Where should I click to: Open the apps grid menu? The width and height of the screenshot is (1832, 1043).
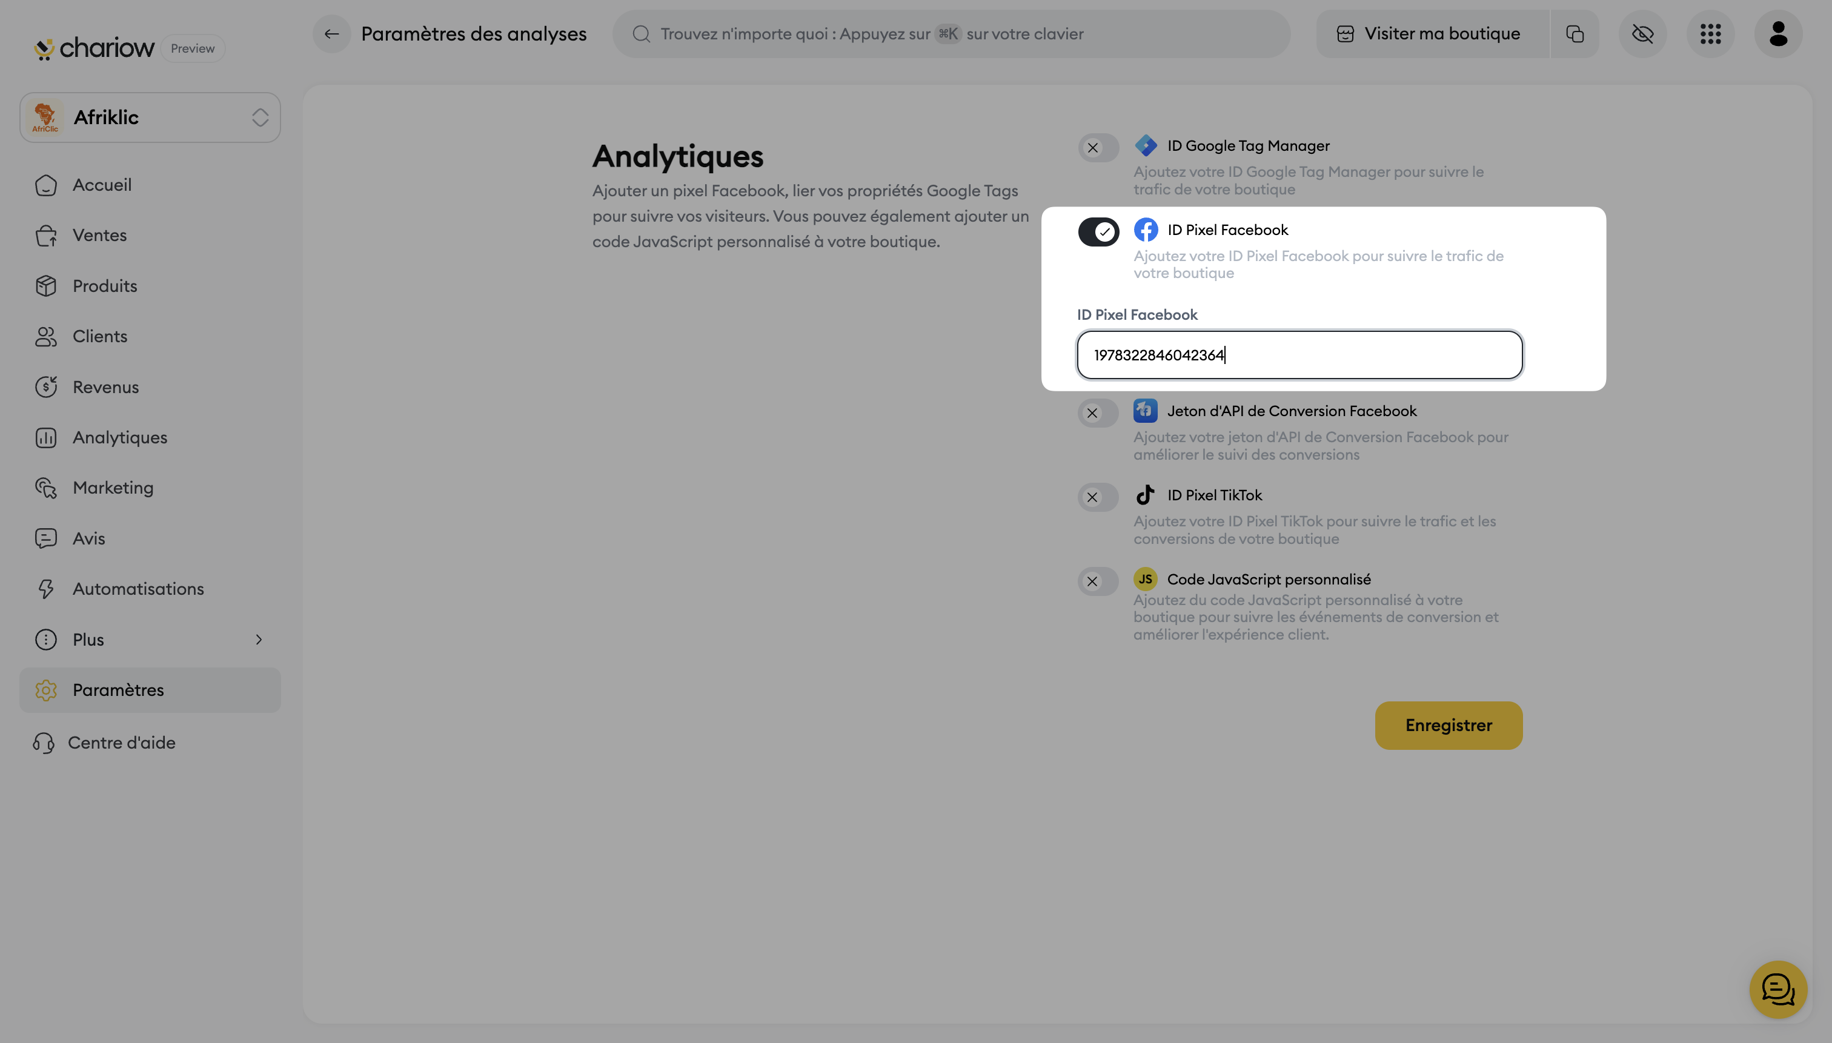pyautogui.click(x=1710, y=34)
